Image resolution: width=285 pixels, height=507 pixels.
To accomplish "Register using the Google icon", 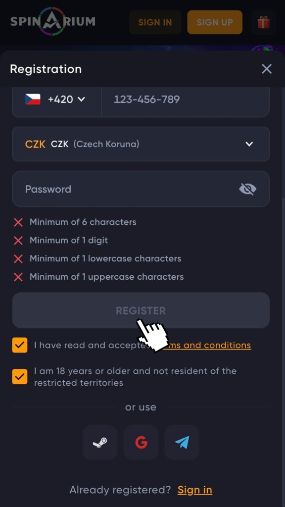I will tap(141, 442).
